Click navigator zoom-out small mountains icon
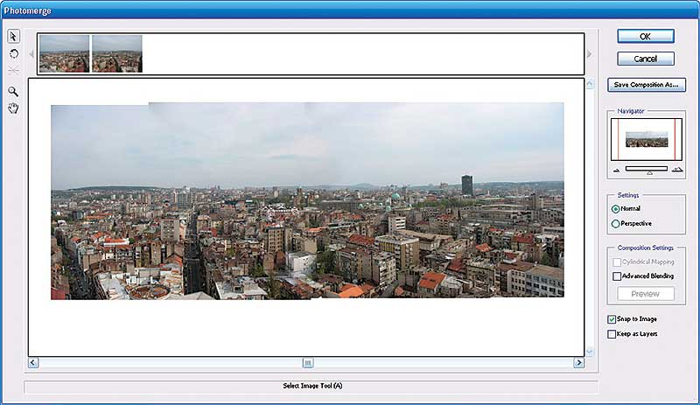This screenshot has width=700, height=405. coord(617,170)
